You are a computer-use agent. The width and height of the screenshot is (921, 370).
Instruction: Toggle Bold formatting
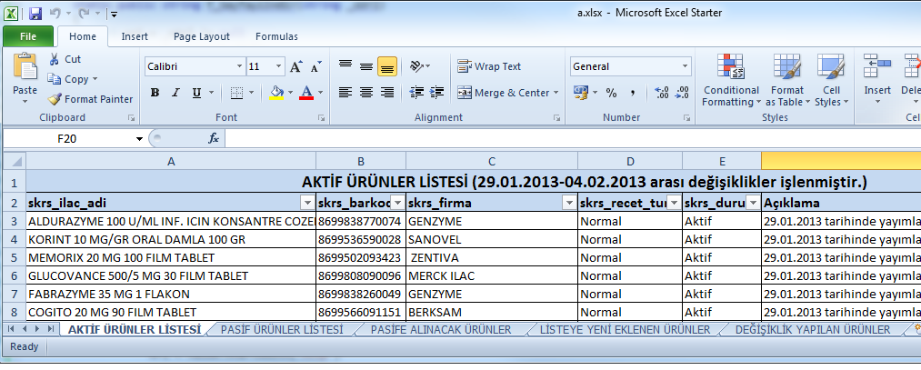(x=155, y=93)
